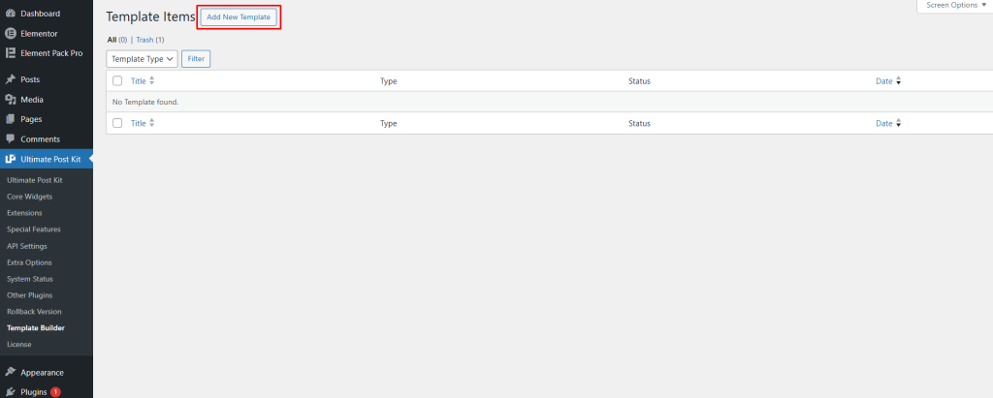This screenshot has width=993, height=398.
Task: Open Template Builder submenu
Action: [x=36, y=328]
